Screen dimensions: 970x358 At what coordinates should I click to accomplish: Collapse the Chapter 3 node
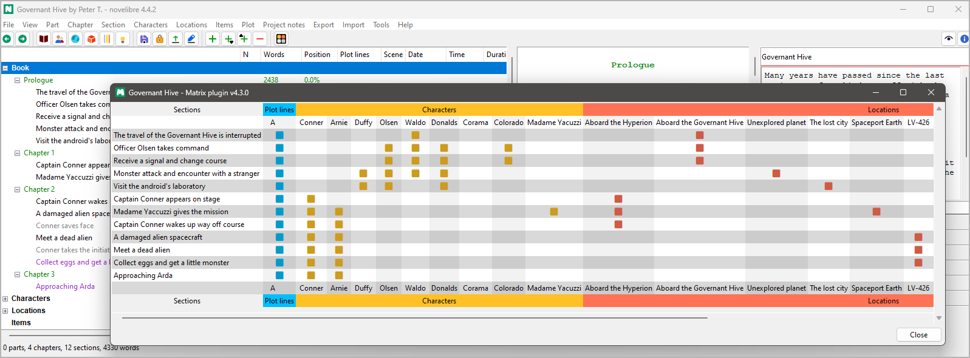[x=18, y=274]
